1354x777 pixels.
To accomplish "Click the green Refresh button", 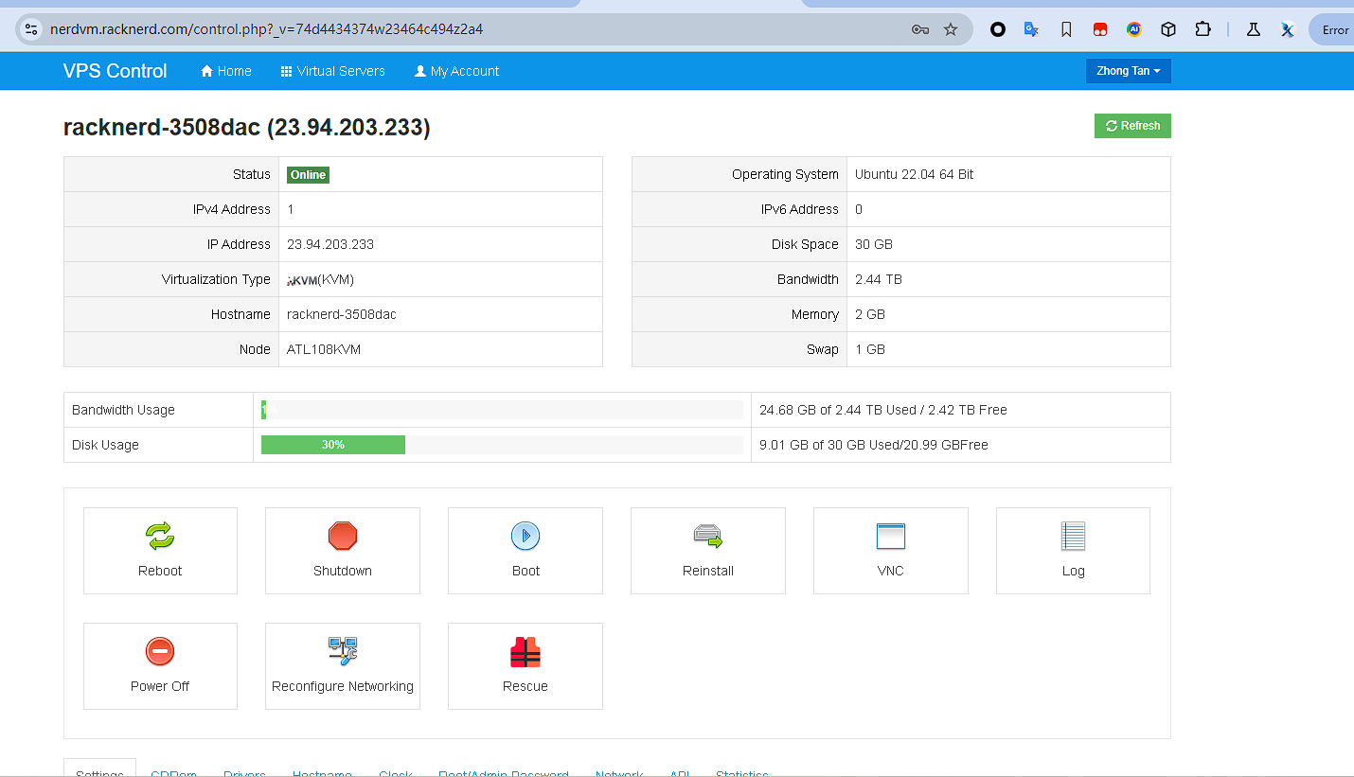I will pyautogui.click(x=1132, y=126).
